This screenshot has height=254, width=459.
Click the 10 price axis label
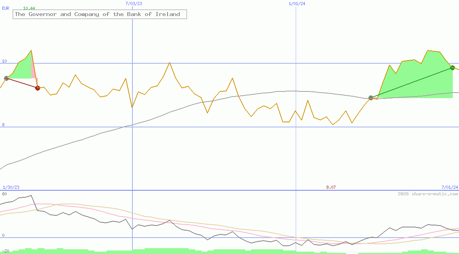click(x=4, y=61)
